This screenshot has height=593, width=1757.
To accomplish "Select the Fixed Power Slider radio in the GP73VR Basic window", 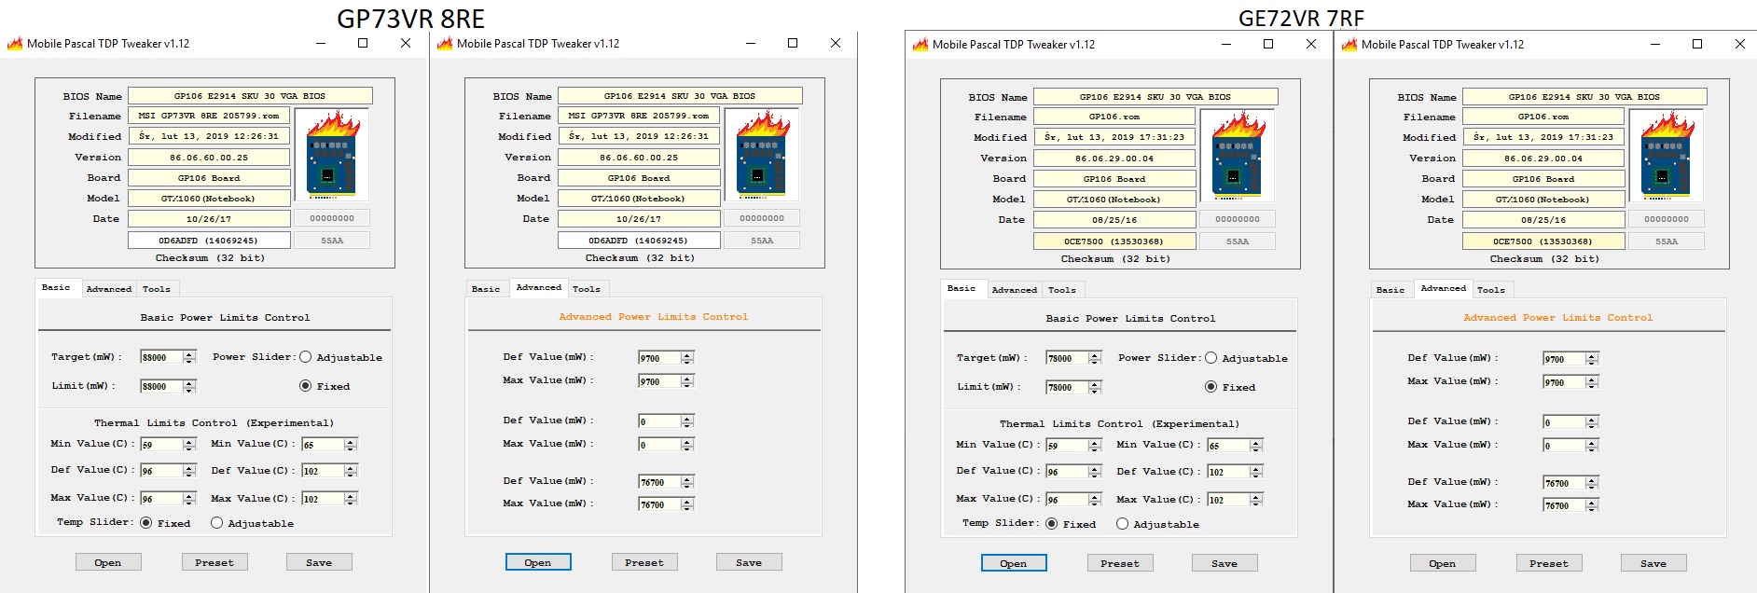I will pyautogui.click(x=305, y=386).
